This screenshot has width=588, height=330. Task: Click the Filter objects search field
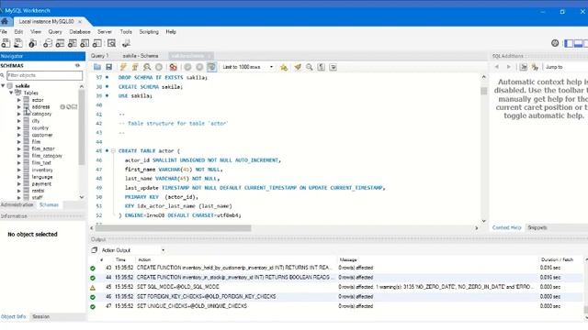pos(45,75)
